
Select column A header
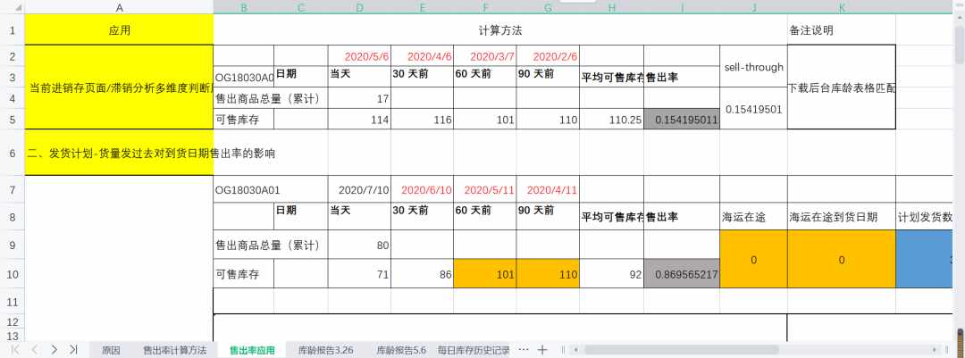click(119, 7)
